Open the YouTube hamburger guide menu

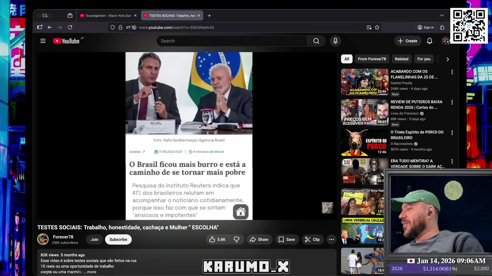tap(43, 41)
